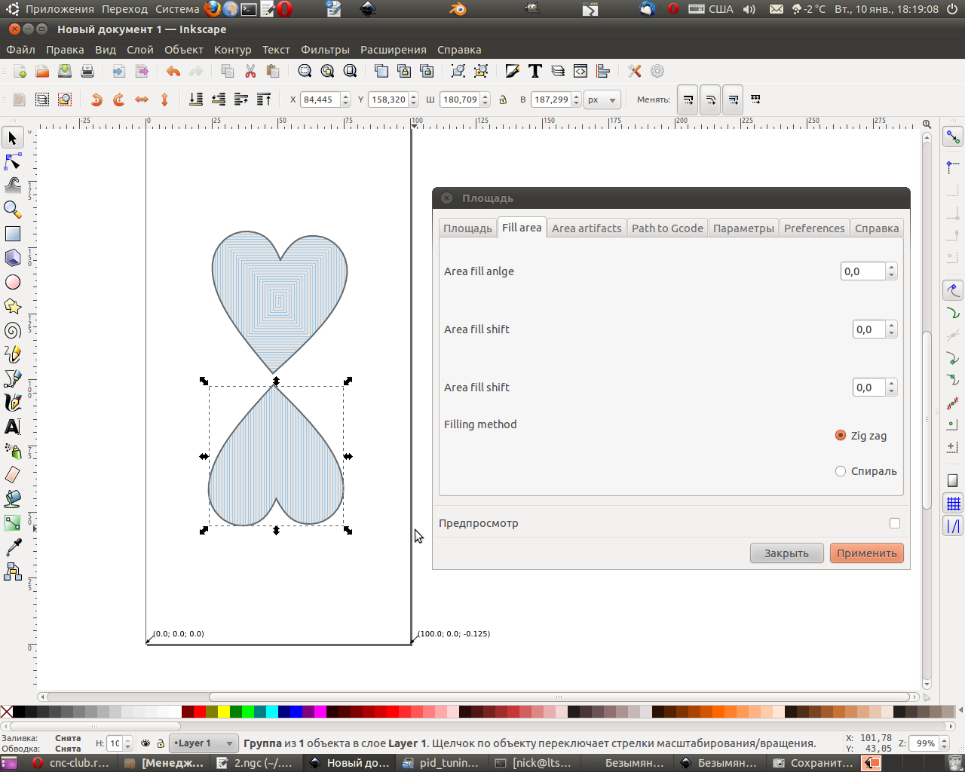Image resolution: width=965 pixels, height=772 pixels.
Task: Switch to the Preferences tab
Action: point(814,228)
